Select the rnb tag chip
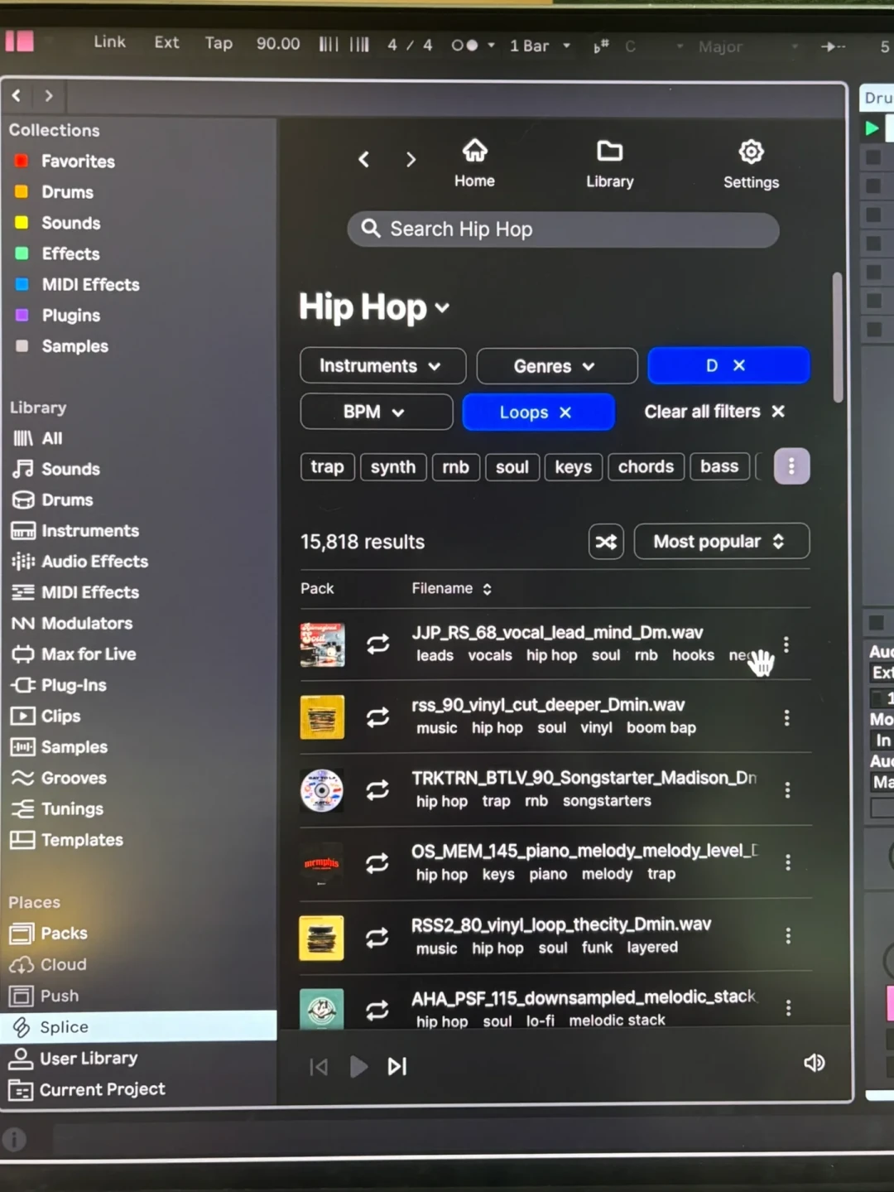Viewport: 894px width, 1192px height. tap(455, 467)
